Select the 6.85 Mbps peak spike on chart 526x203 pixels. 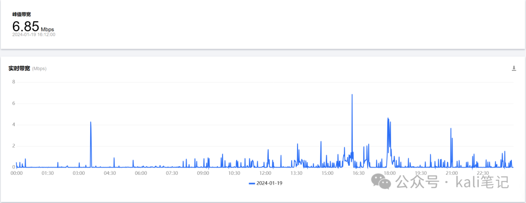[x=352, y=95]
